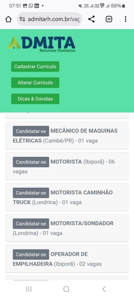Tap the Android home navigation button
This screenshot has width=134, height=297.
point(66,289)
